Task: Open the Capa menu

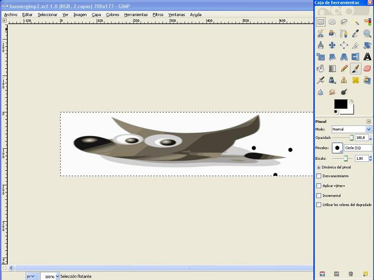Action: click(x=96, y=15)
